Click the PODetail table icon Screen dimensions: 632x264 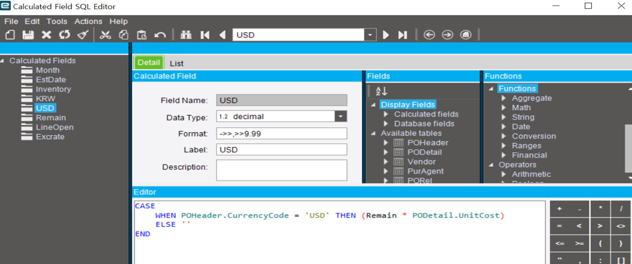tap(399, 152)
